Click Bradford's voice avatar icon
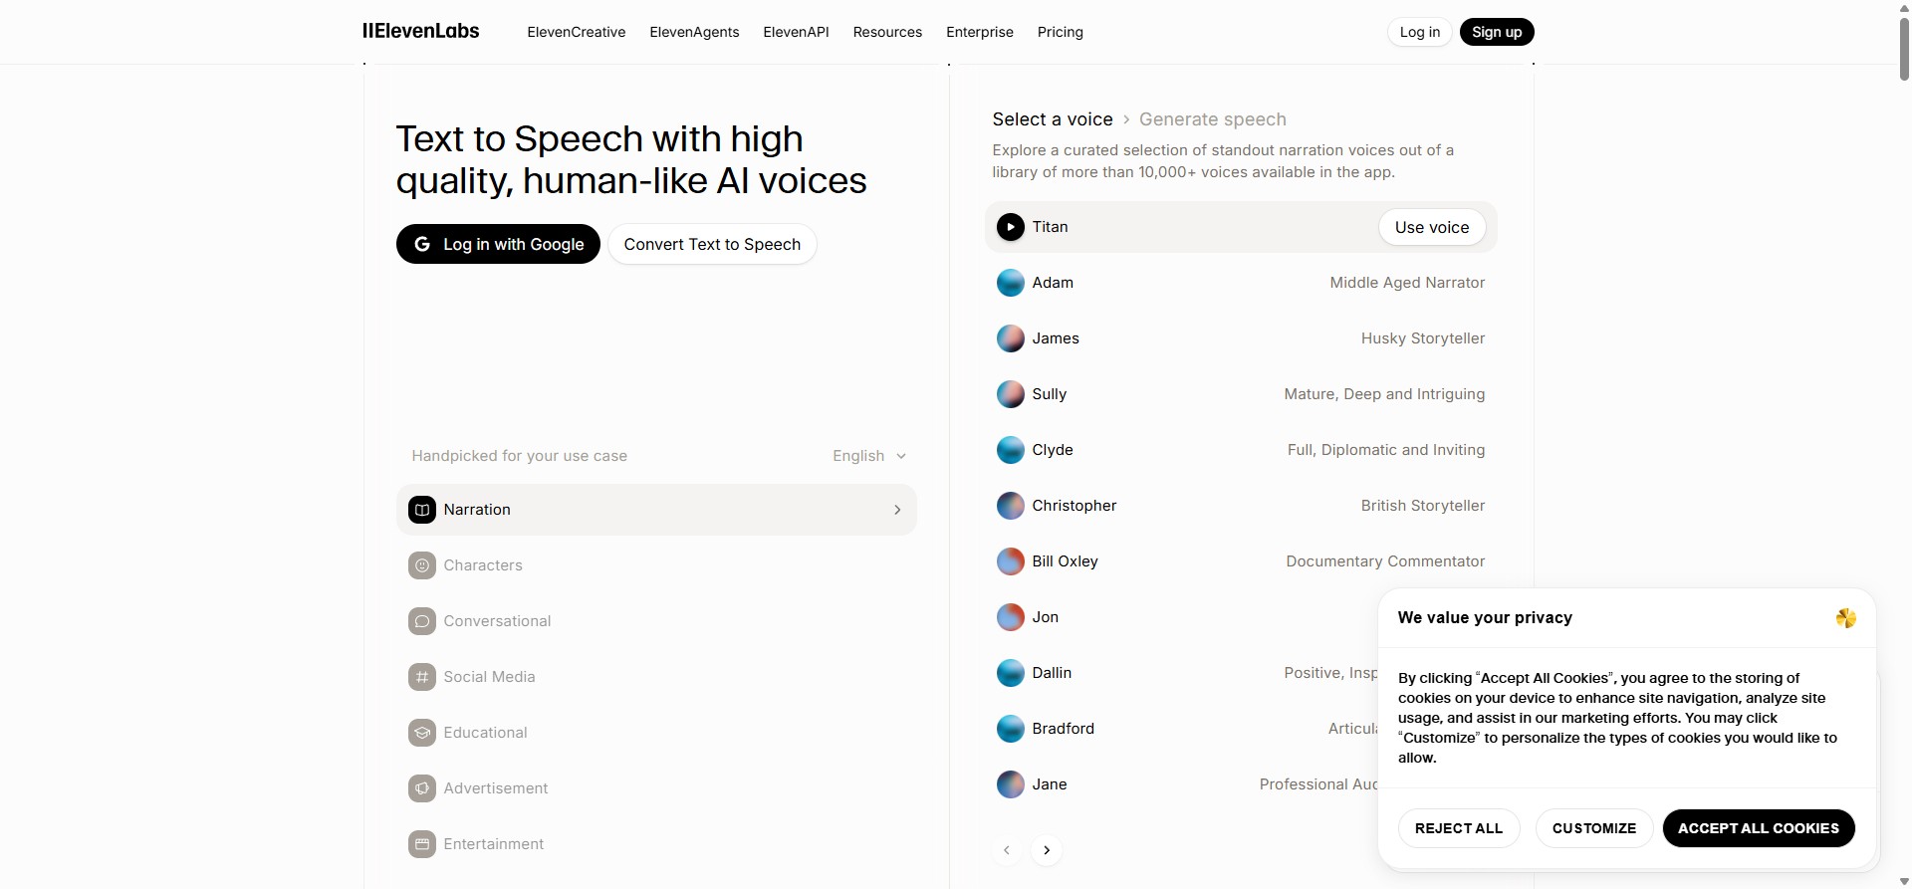The height and width of the screenshot is (889, 1912). (x=1010, y=729)
